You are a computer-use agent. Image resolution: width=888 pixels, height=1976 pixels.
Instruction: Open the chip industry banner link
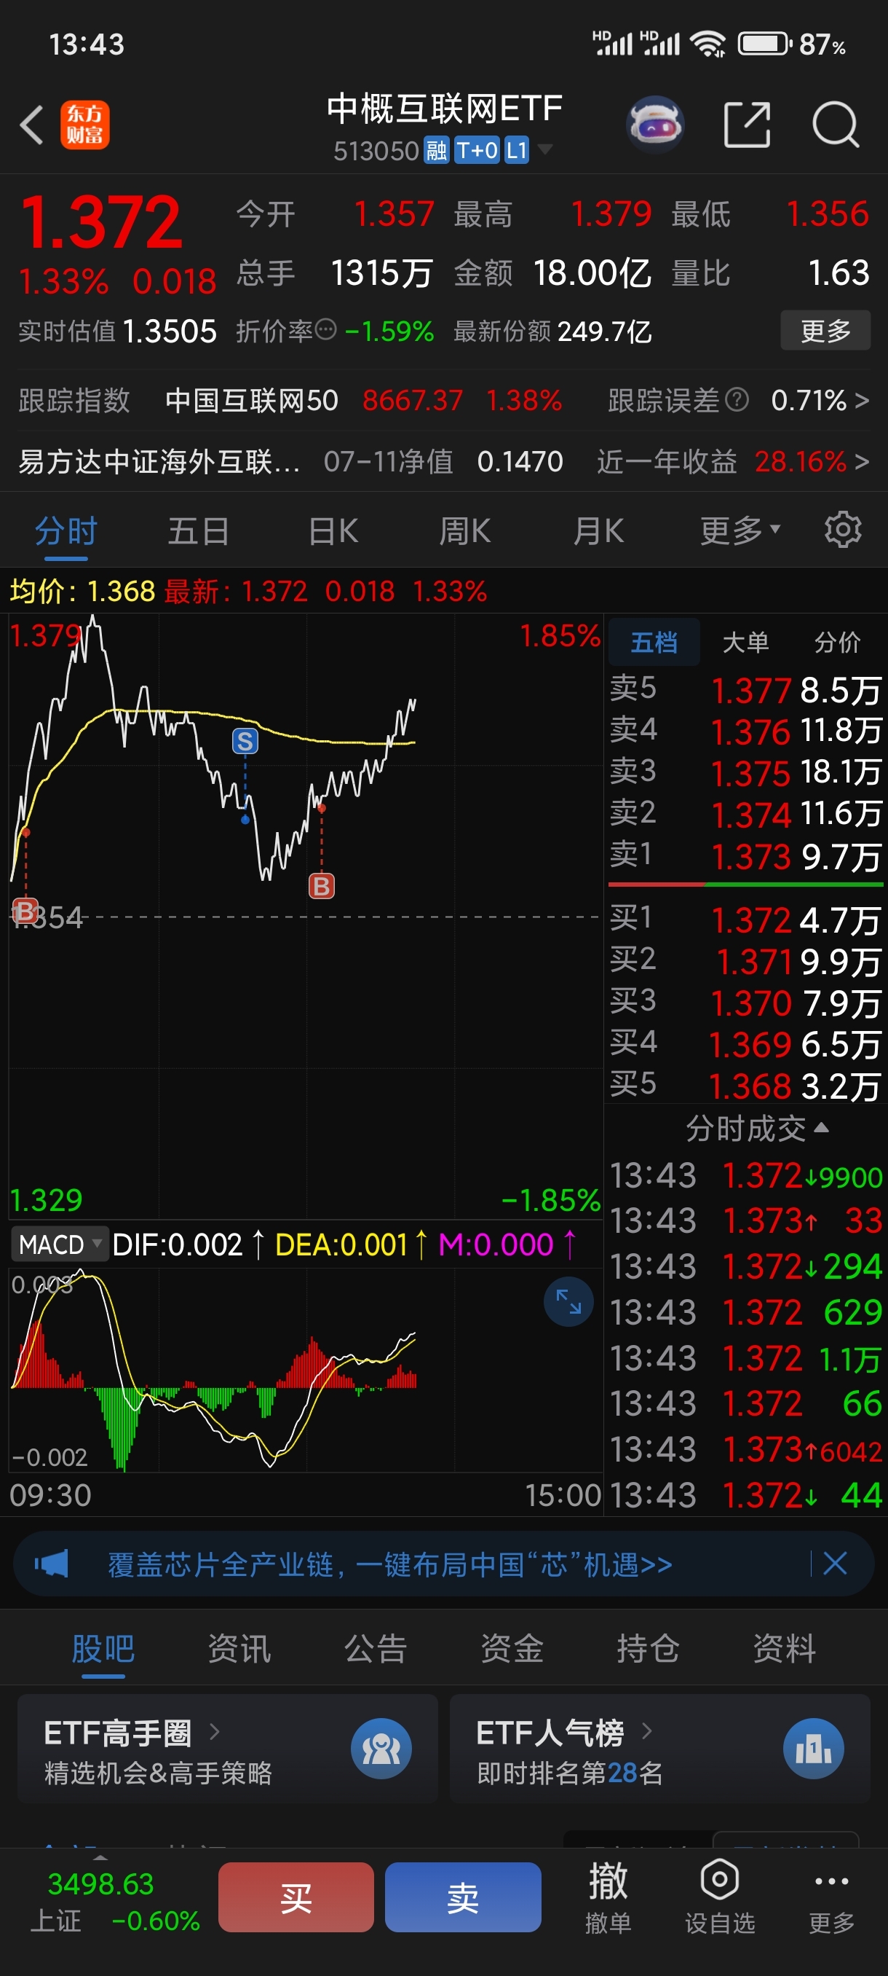[x=389, y=1564]
